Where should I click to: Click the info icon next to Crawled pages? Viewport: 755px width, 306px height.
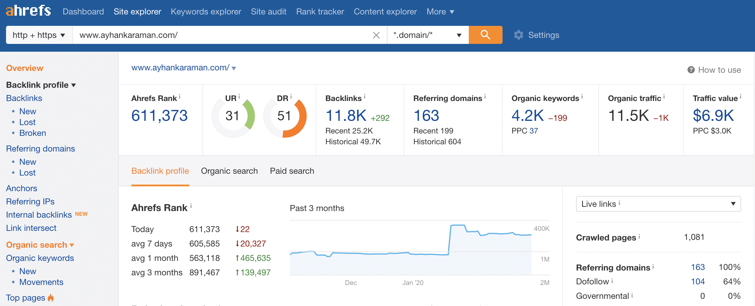coord(639,236)
